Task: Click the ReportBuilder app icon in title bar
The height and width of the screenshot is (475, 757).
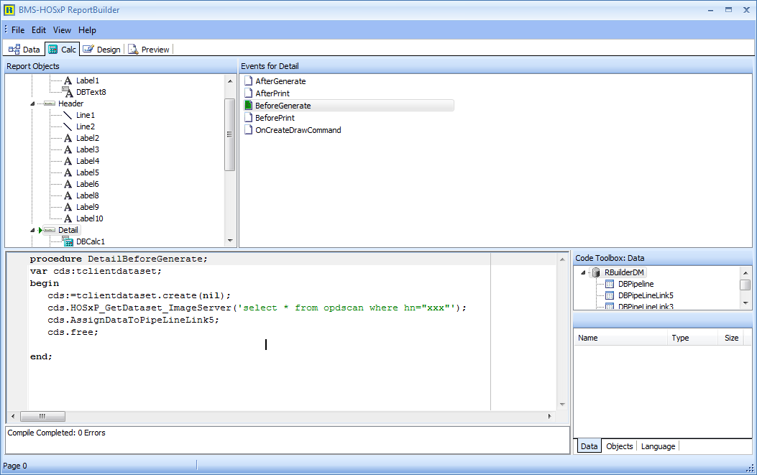Action: tap(9, 9)
